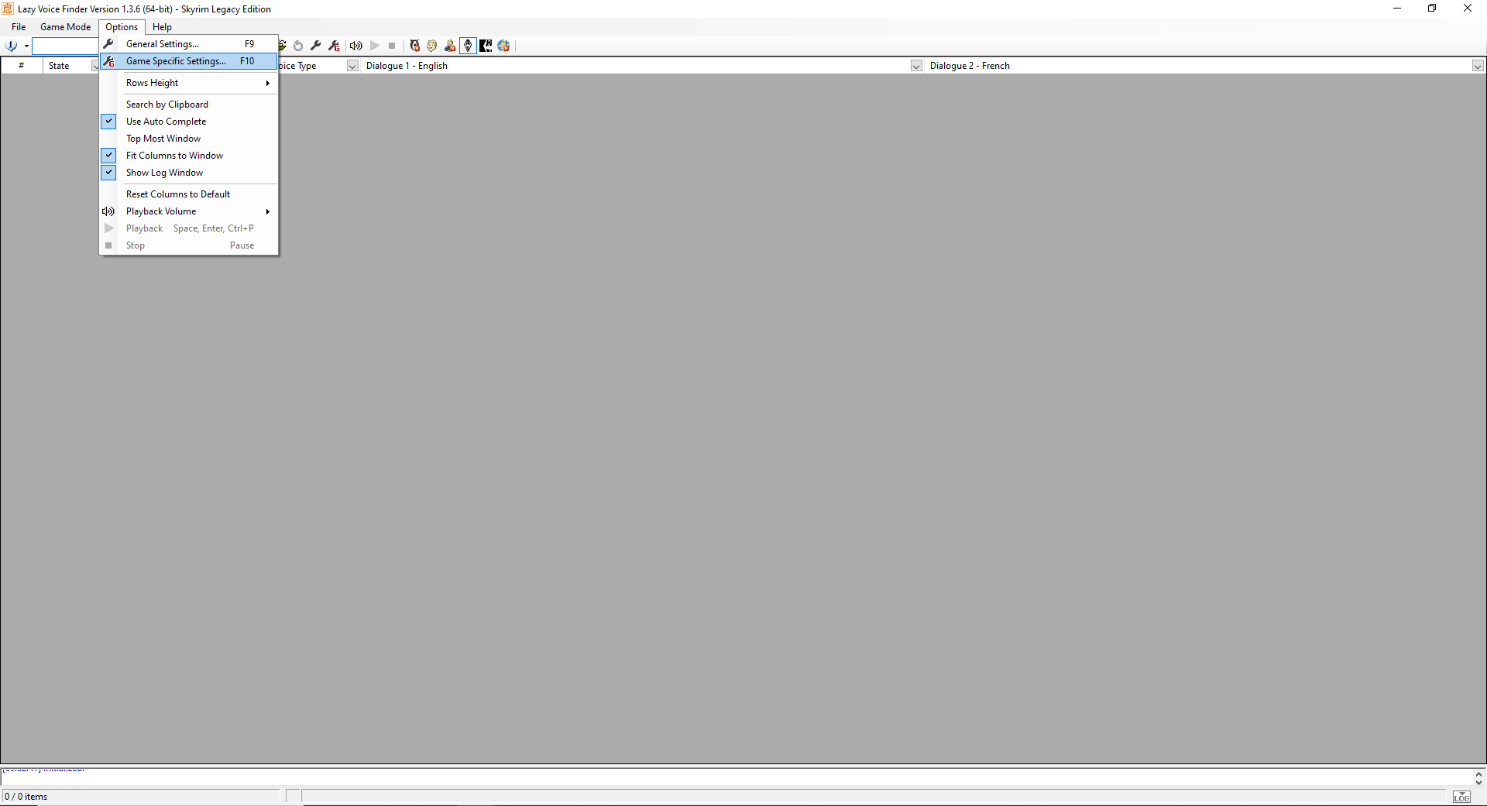The image size is (1487, 806).
Task: Select the Fallout 3 game mode icon
Action: point(414,46)
